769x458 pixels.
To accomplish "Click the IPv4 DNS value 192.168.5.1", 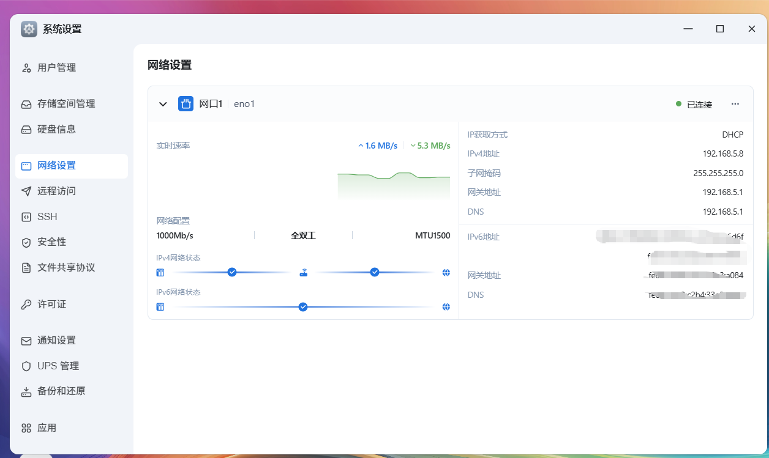I will pos(723,212).
